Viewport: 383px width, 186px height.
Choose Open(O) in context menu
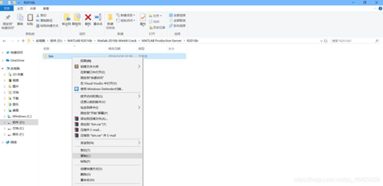point(108,61)
